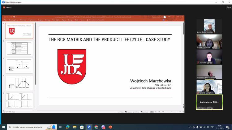Click the Windows Start button
The image size is (232, 130).
coord(3,127)
